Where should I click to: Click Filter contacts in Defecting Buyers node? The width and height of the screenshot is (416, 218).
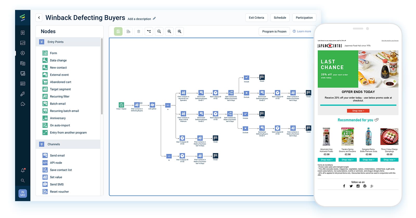[x=137, y=105]
